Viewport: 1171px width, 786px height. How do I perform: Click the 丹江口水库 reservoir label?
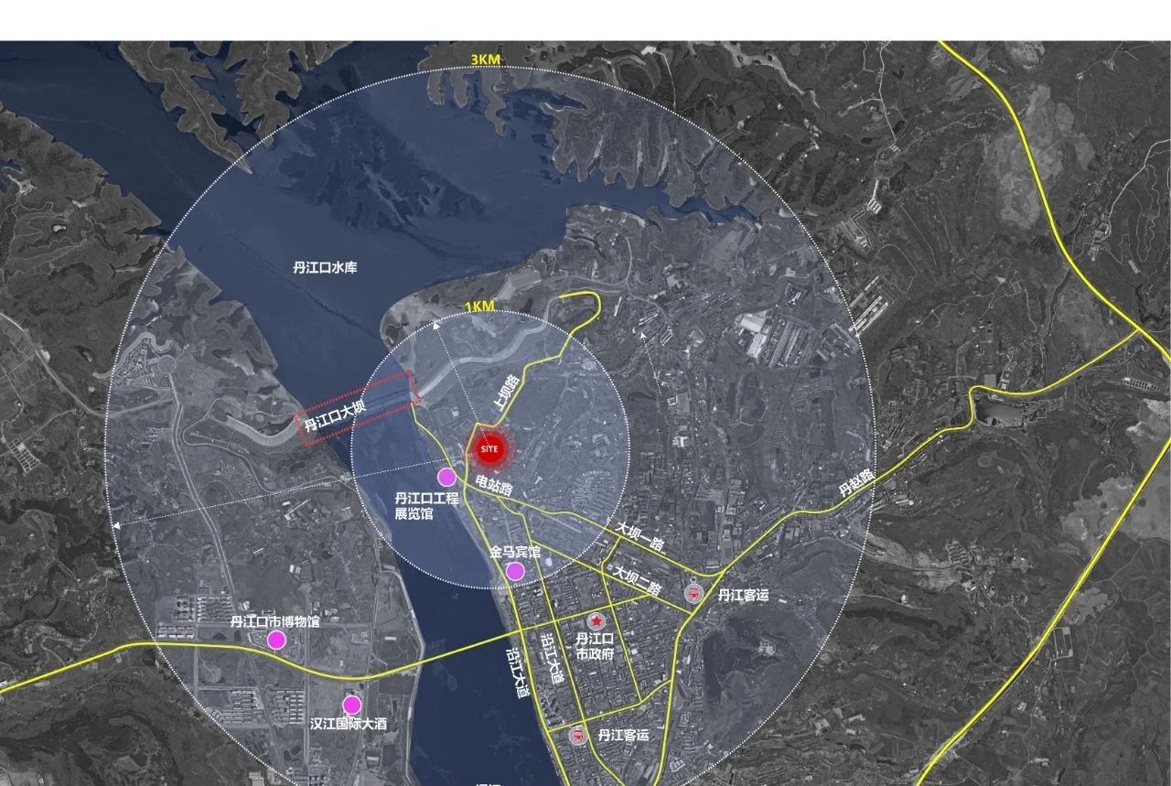325,267
